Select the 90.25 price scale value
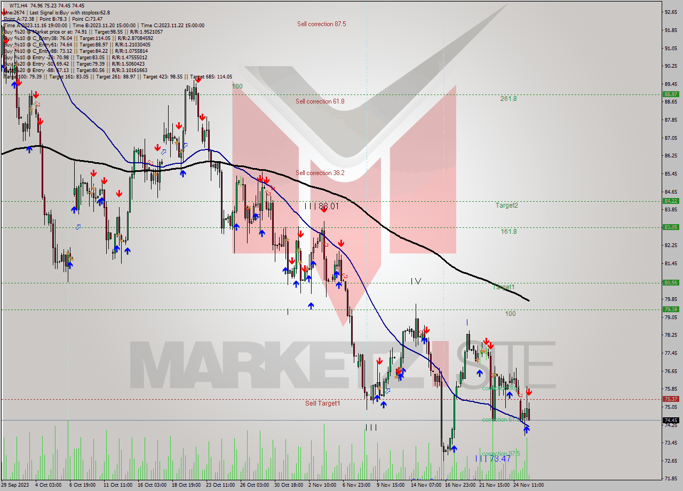The image size is (683, 491). (670, 66)
